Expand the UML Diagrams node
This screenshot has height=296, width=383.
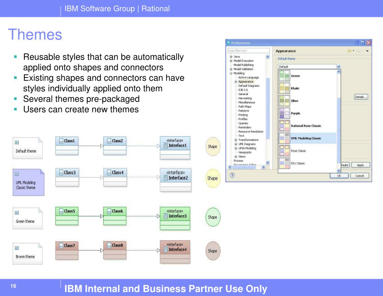point(236,144)
